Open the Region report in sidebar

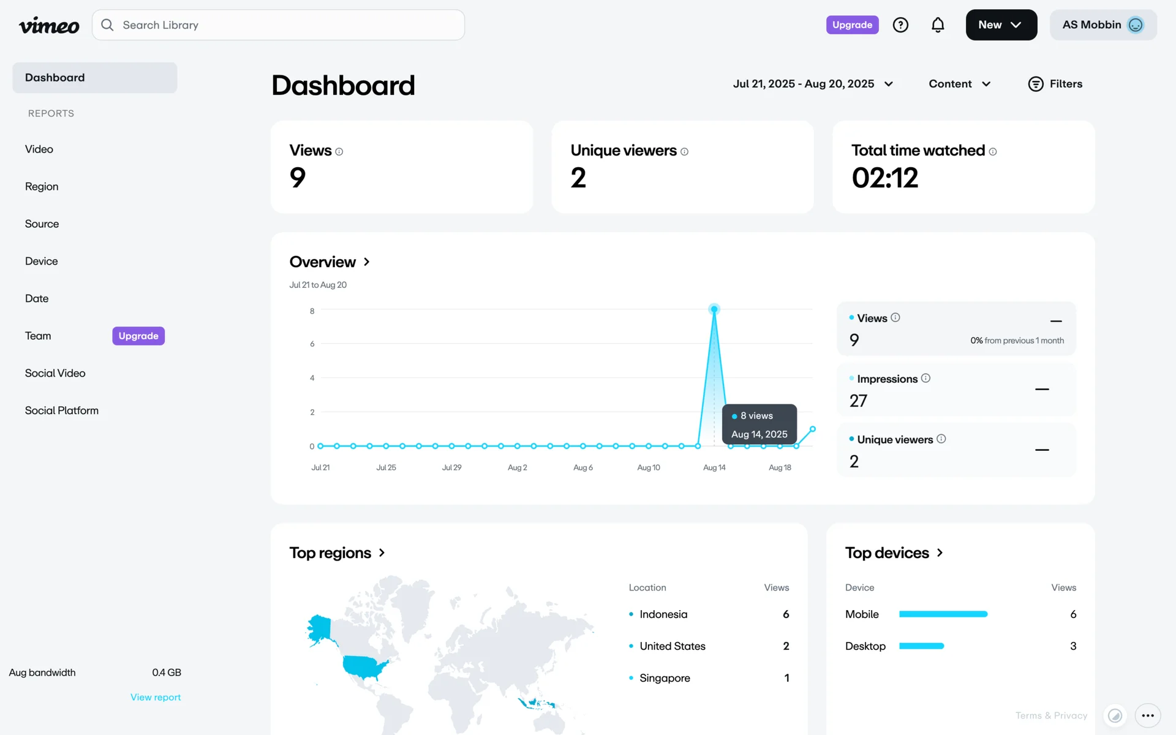[42, 187]
